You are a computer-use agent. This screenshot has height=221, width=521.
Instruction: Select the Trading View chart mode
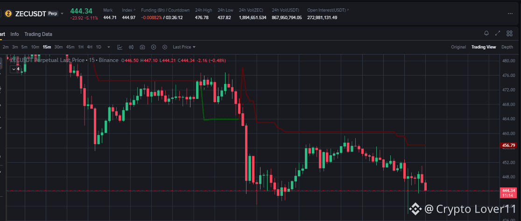484,47
